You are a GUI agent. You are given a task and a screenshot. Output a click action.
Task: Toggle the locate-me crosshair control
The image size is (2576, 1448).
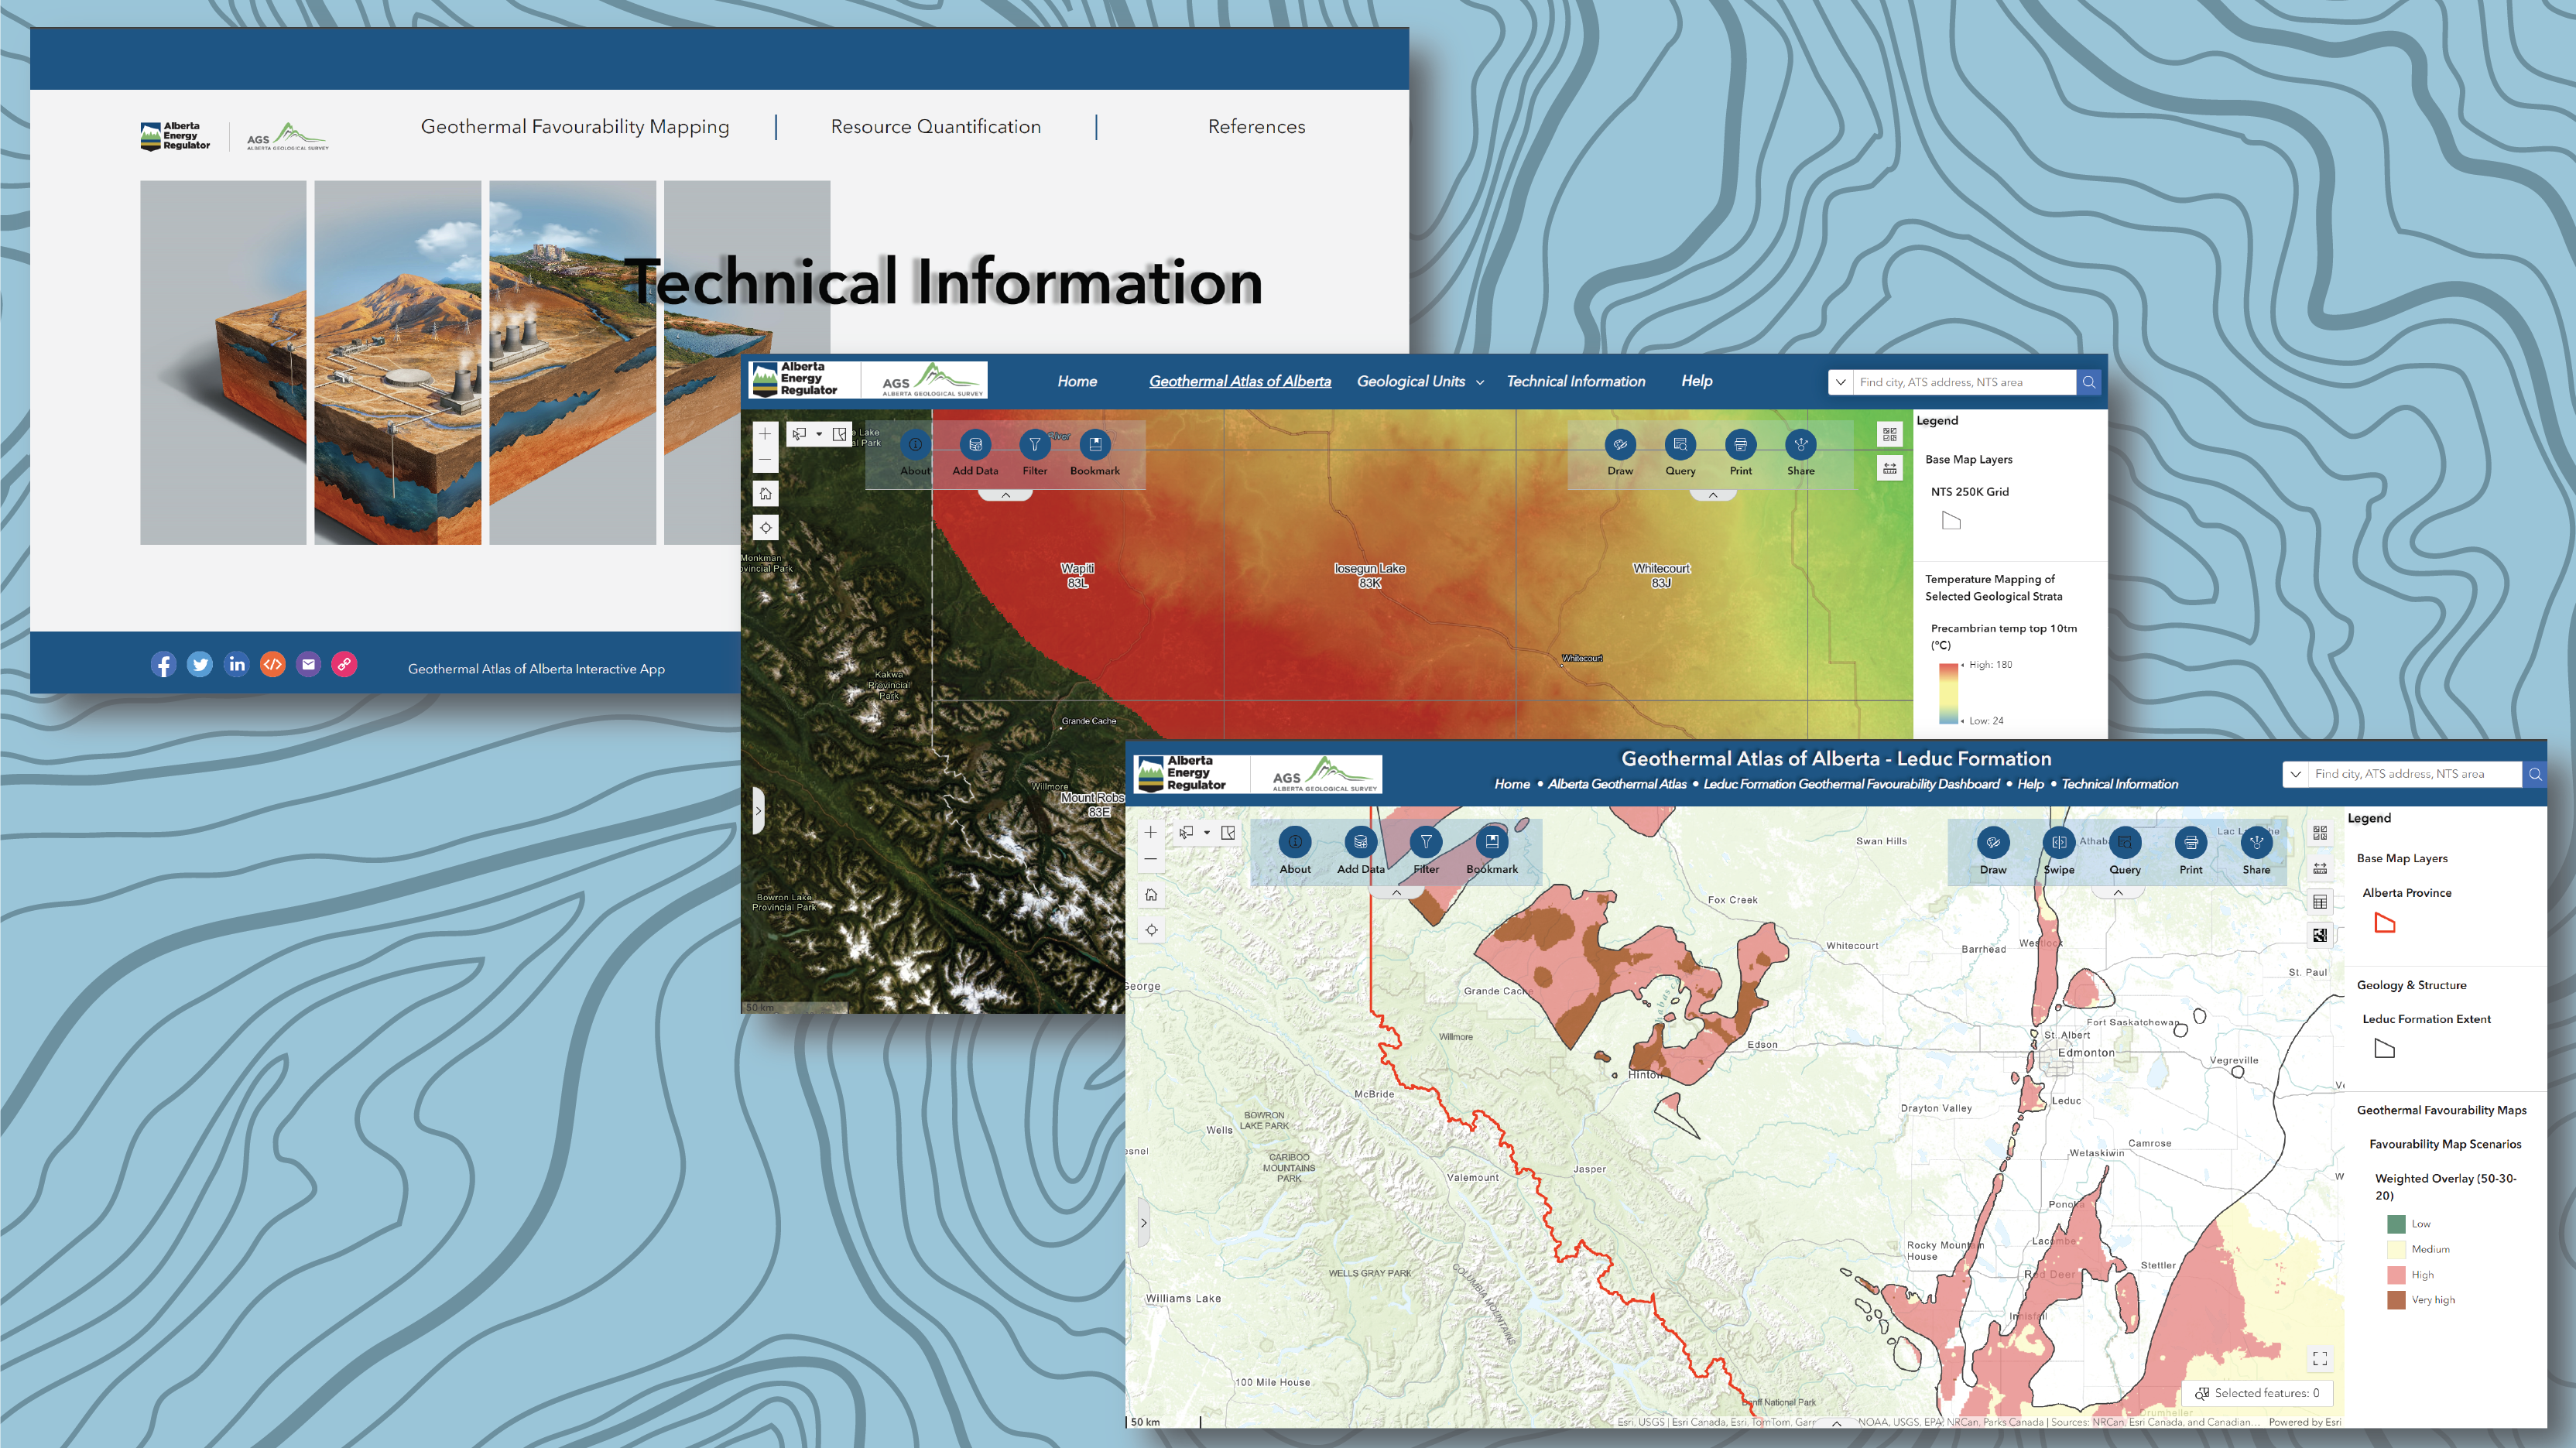tap(1151, 929)
